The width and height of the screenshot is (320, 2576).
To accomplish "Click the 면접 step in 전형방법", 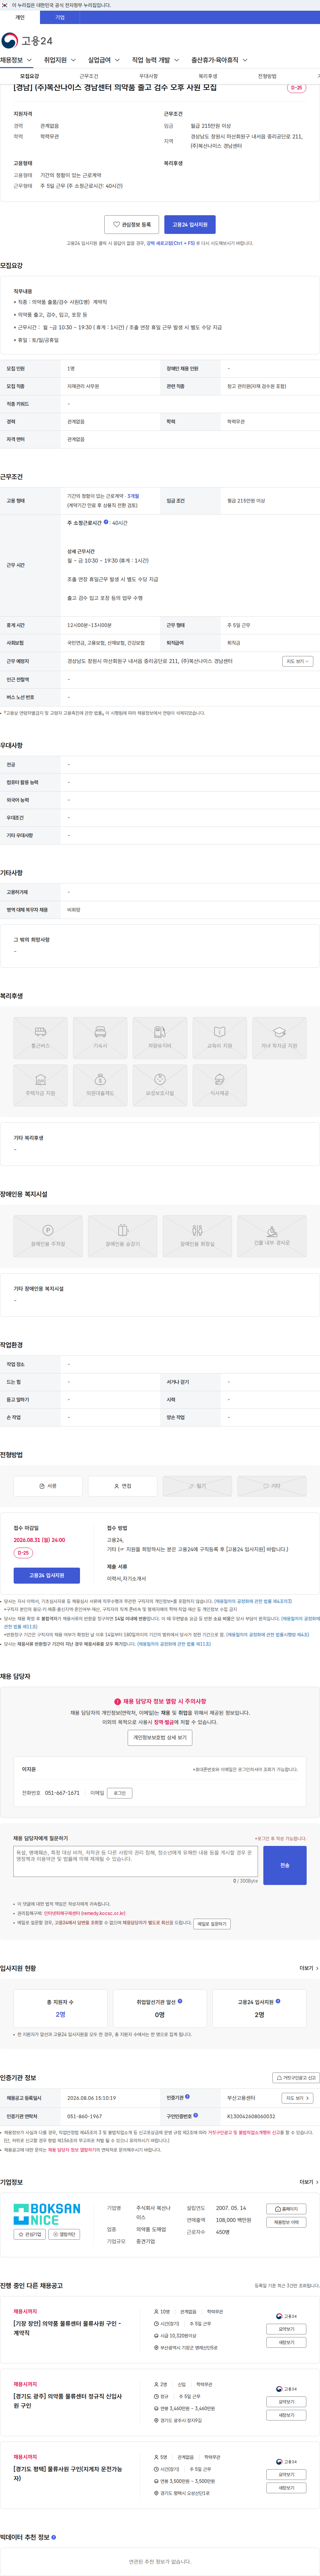I will 123,1486.
